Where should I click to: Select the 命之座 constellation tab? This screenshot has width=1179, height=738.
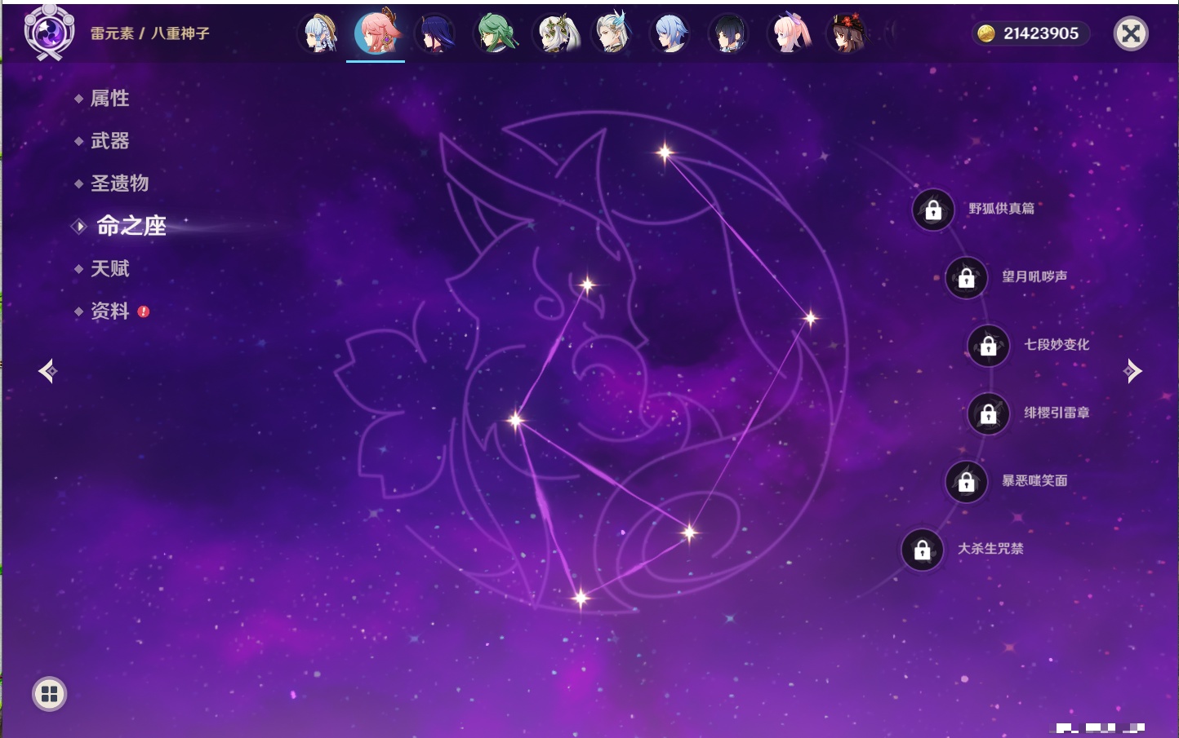(131, 226)
